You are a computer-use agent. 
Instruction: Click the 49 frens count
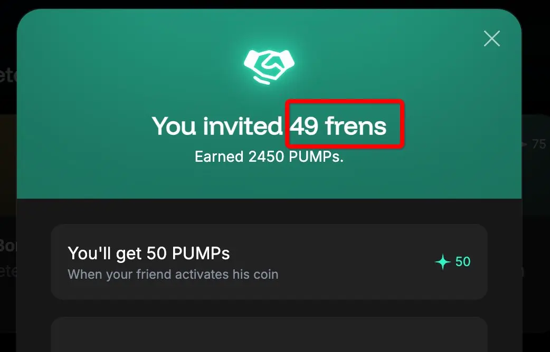click(338, 126)
